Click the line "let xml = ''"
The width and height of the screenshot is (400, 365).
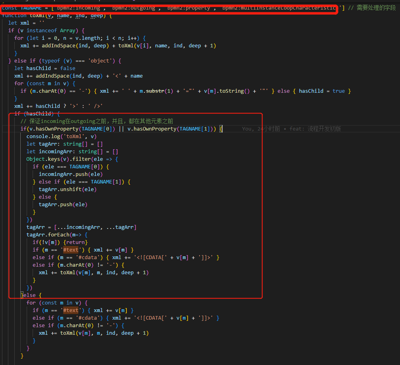[26, 23]
